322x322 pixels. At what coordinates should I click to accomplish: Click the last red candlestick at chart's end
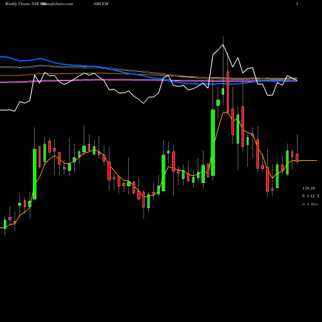pos(297,158)
